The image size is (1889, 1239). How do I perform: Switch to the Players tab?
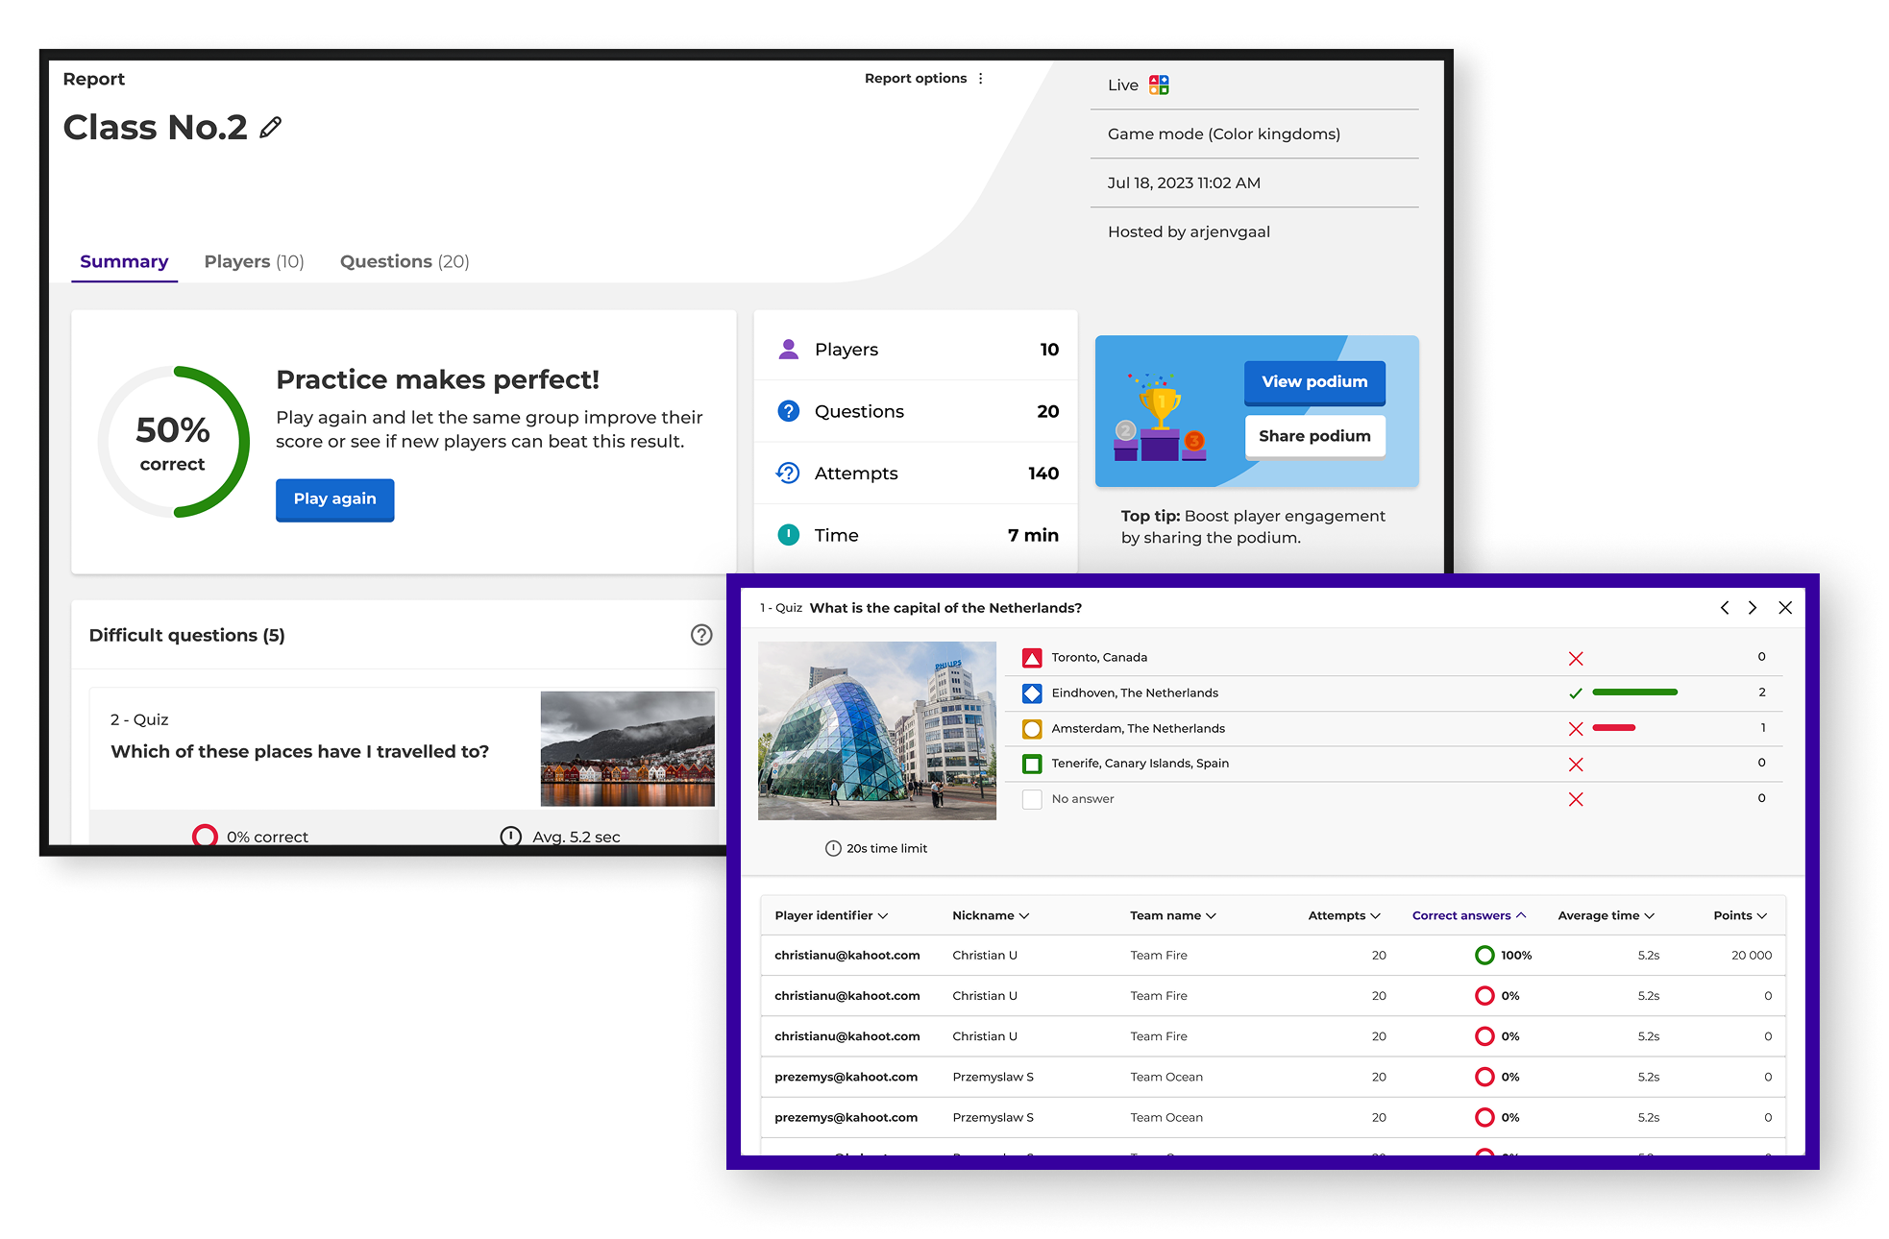point(254,261)
